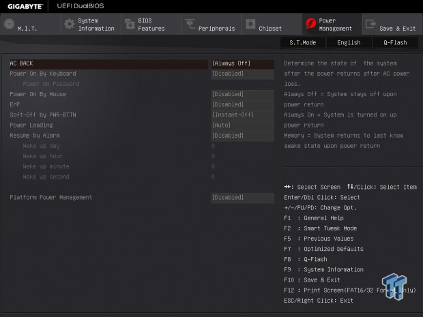Image resolution: width=423 pixels, height=317 pixels.
Task: Click the F2 Smart Tweak Mode entry
Action: point(321,228)
